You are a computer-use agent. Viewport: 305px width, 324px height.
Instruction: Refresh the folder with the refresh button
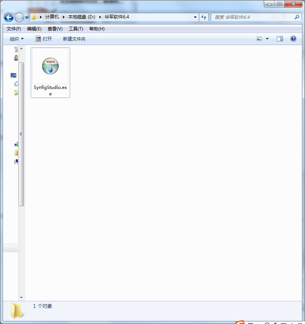204,17
